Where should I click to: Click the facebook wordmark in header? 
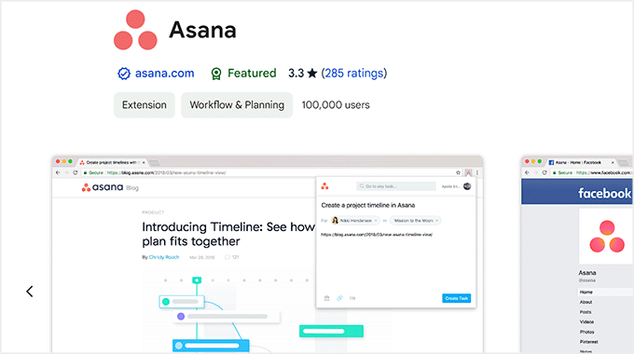pos(604,193)
